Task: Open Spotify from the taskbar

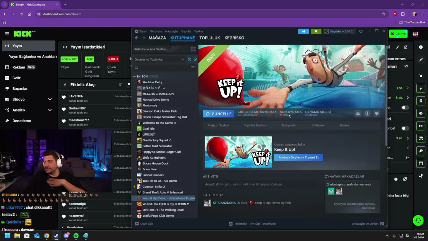Action: (76, 236)
